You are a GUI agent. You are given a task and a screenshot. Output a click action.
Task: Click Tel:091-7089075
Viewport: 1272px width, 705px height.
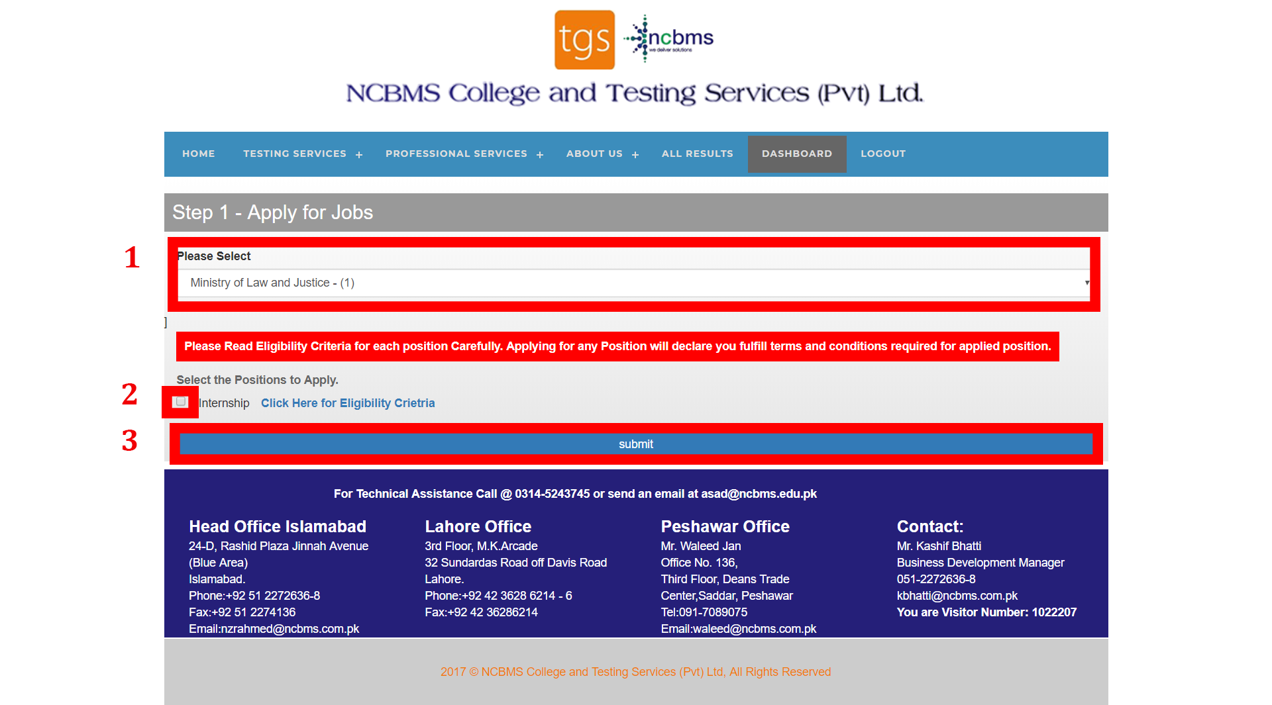(704, 612)
